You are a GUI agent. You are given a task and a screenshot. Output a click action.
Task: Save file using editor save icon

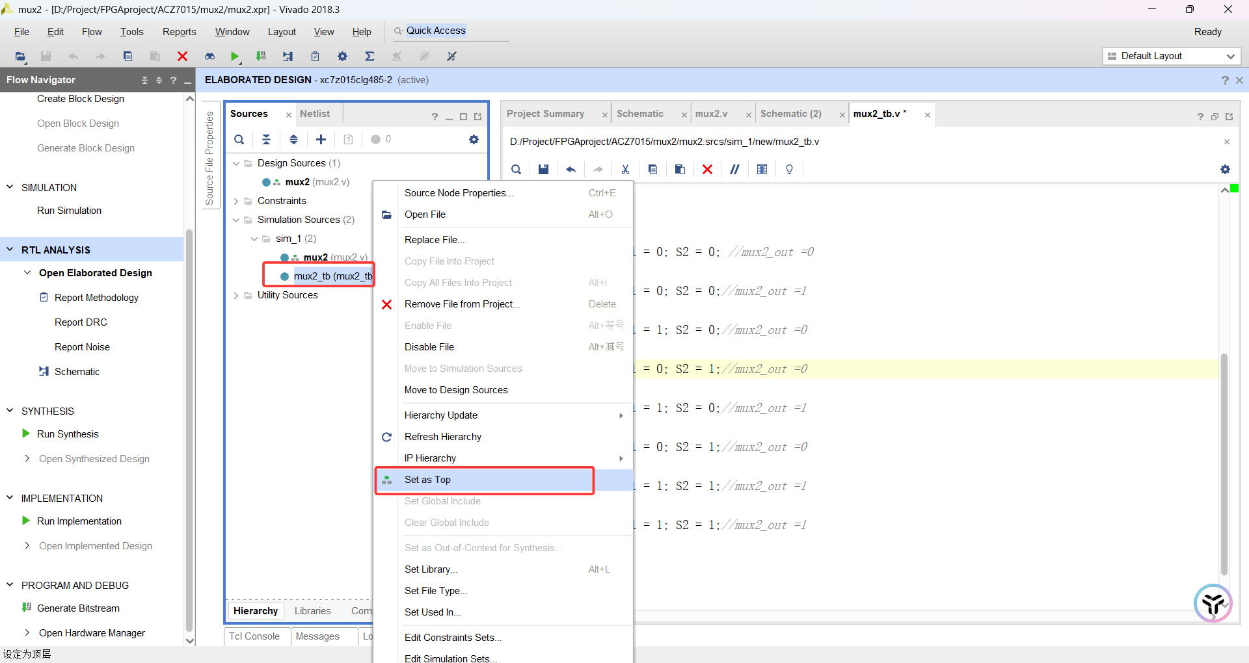pyautogui.click(x=543, y=170)
